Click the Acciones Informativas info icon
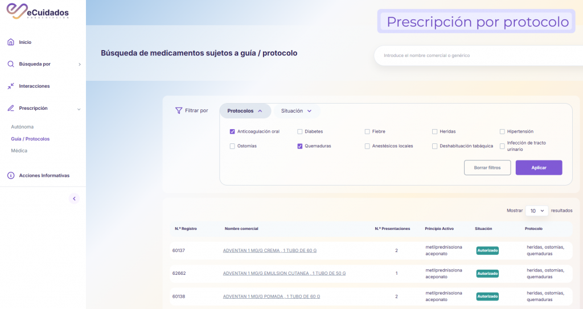The height and width of the screenshot is (309, 583). pos(11,175)
